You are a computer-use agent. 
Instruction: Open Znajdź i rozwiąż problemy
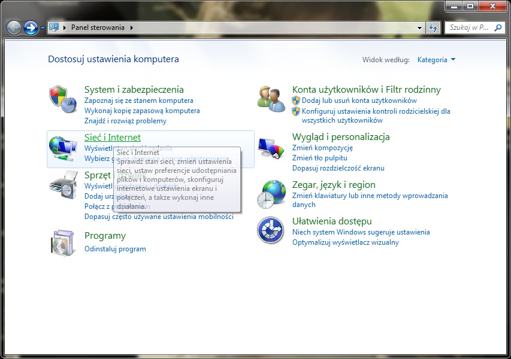125,121
